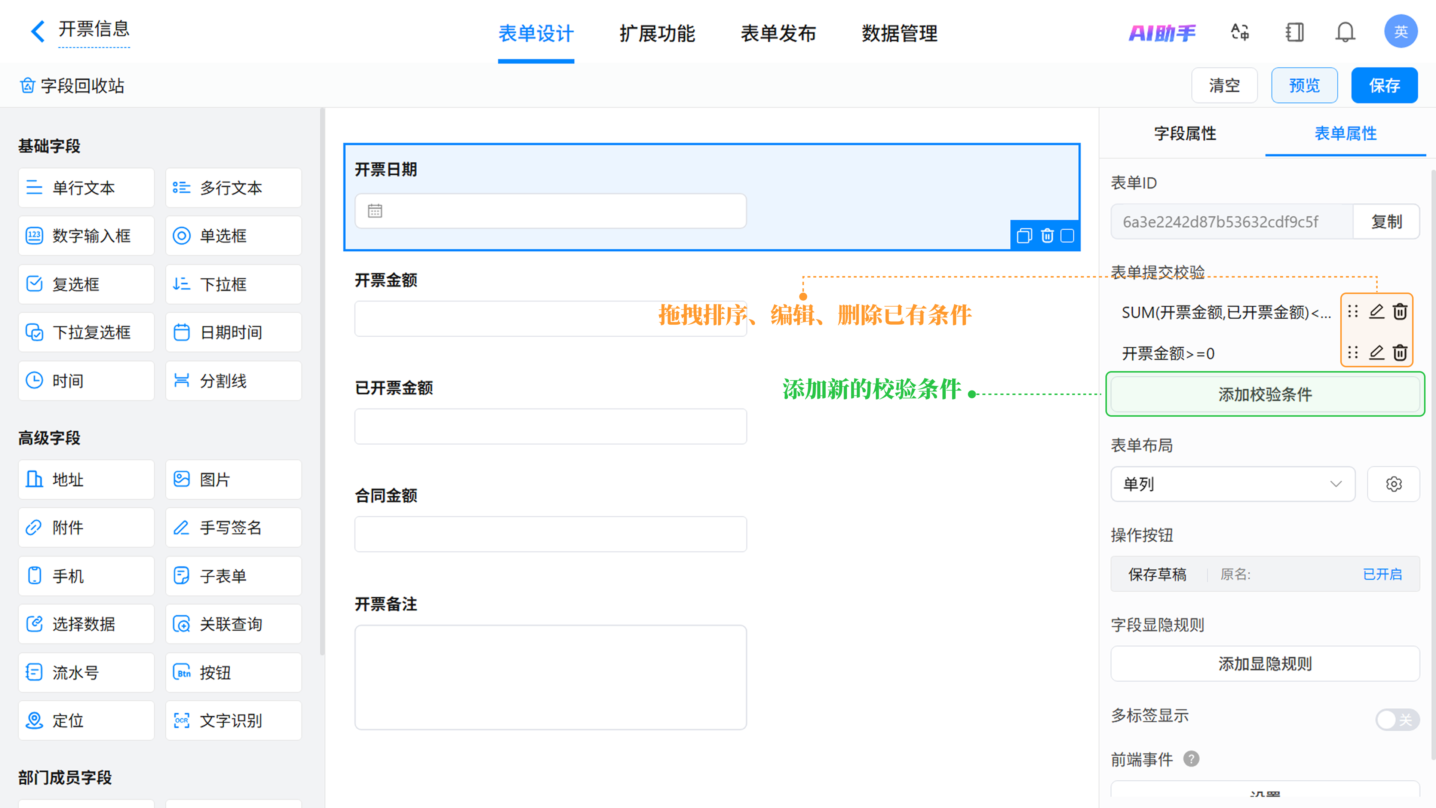Image resolution: width=1436 pixels, height=808 pixels.
Task: Add a 单行文本 field
Action: click(x=86, y=188)
